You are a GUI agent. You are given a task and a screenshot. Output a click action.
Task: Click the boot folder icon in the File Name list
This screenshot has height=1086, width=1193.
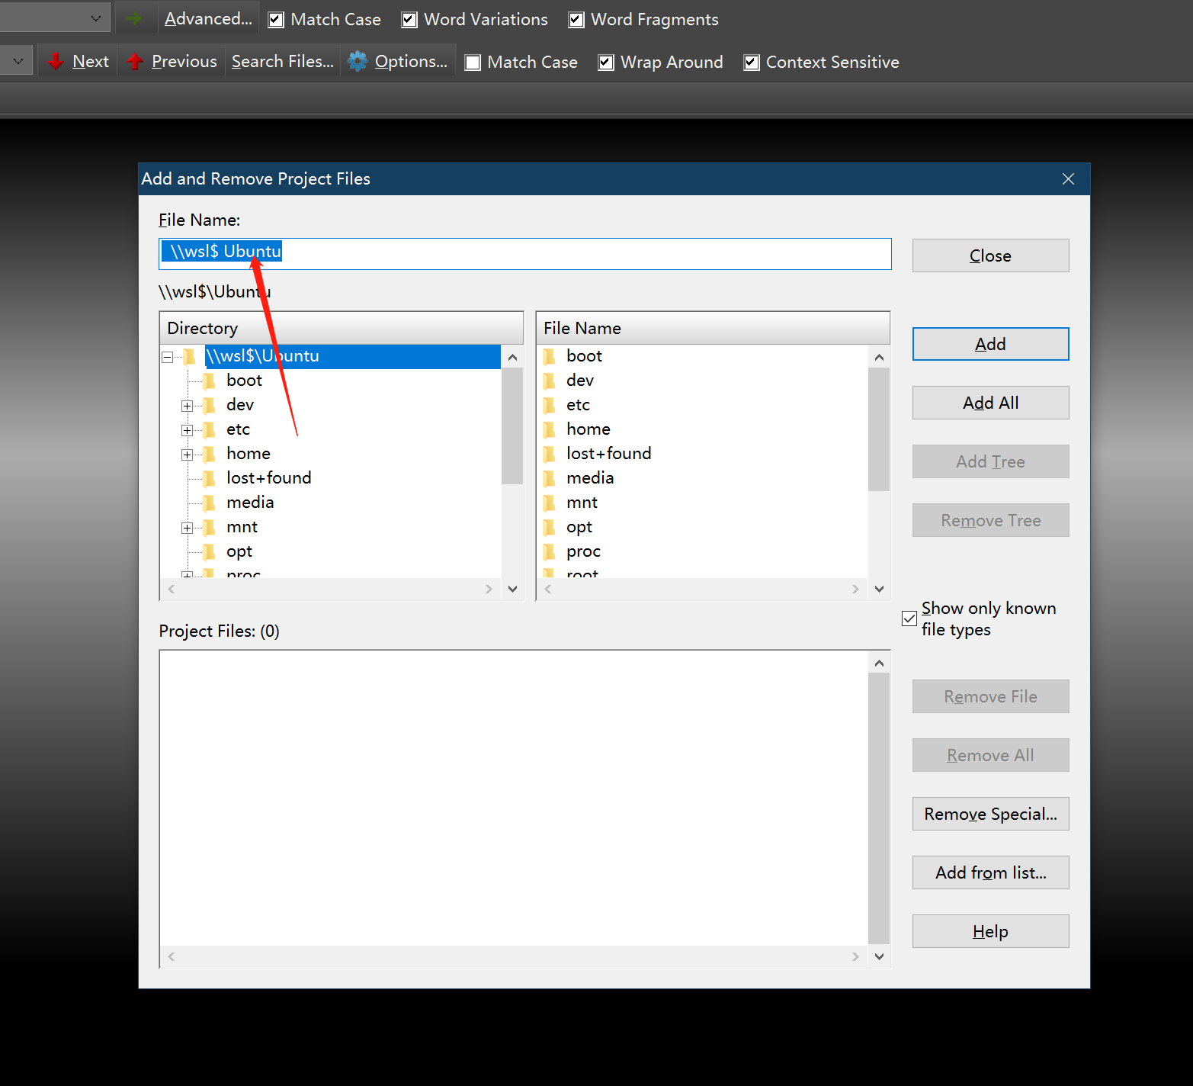[550, 355]
